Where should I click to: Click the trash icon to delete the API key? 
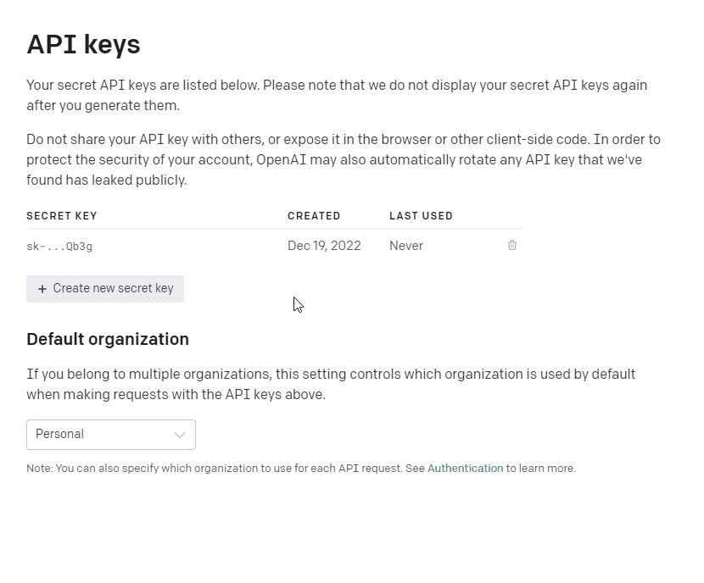pos(511,245)
